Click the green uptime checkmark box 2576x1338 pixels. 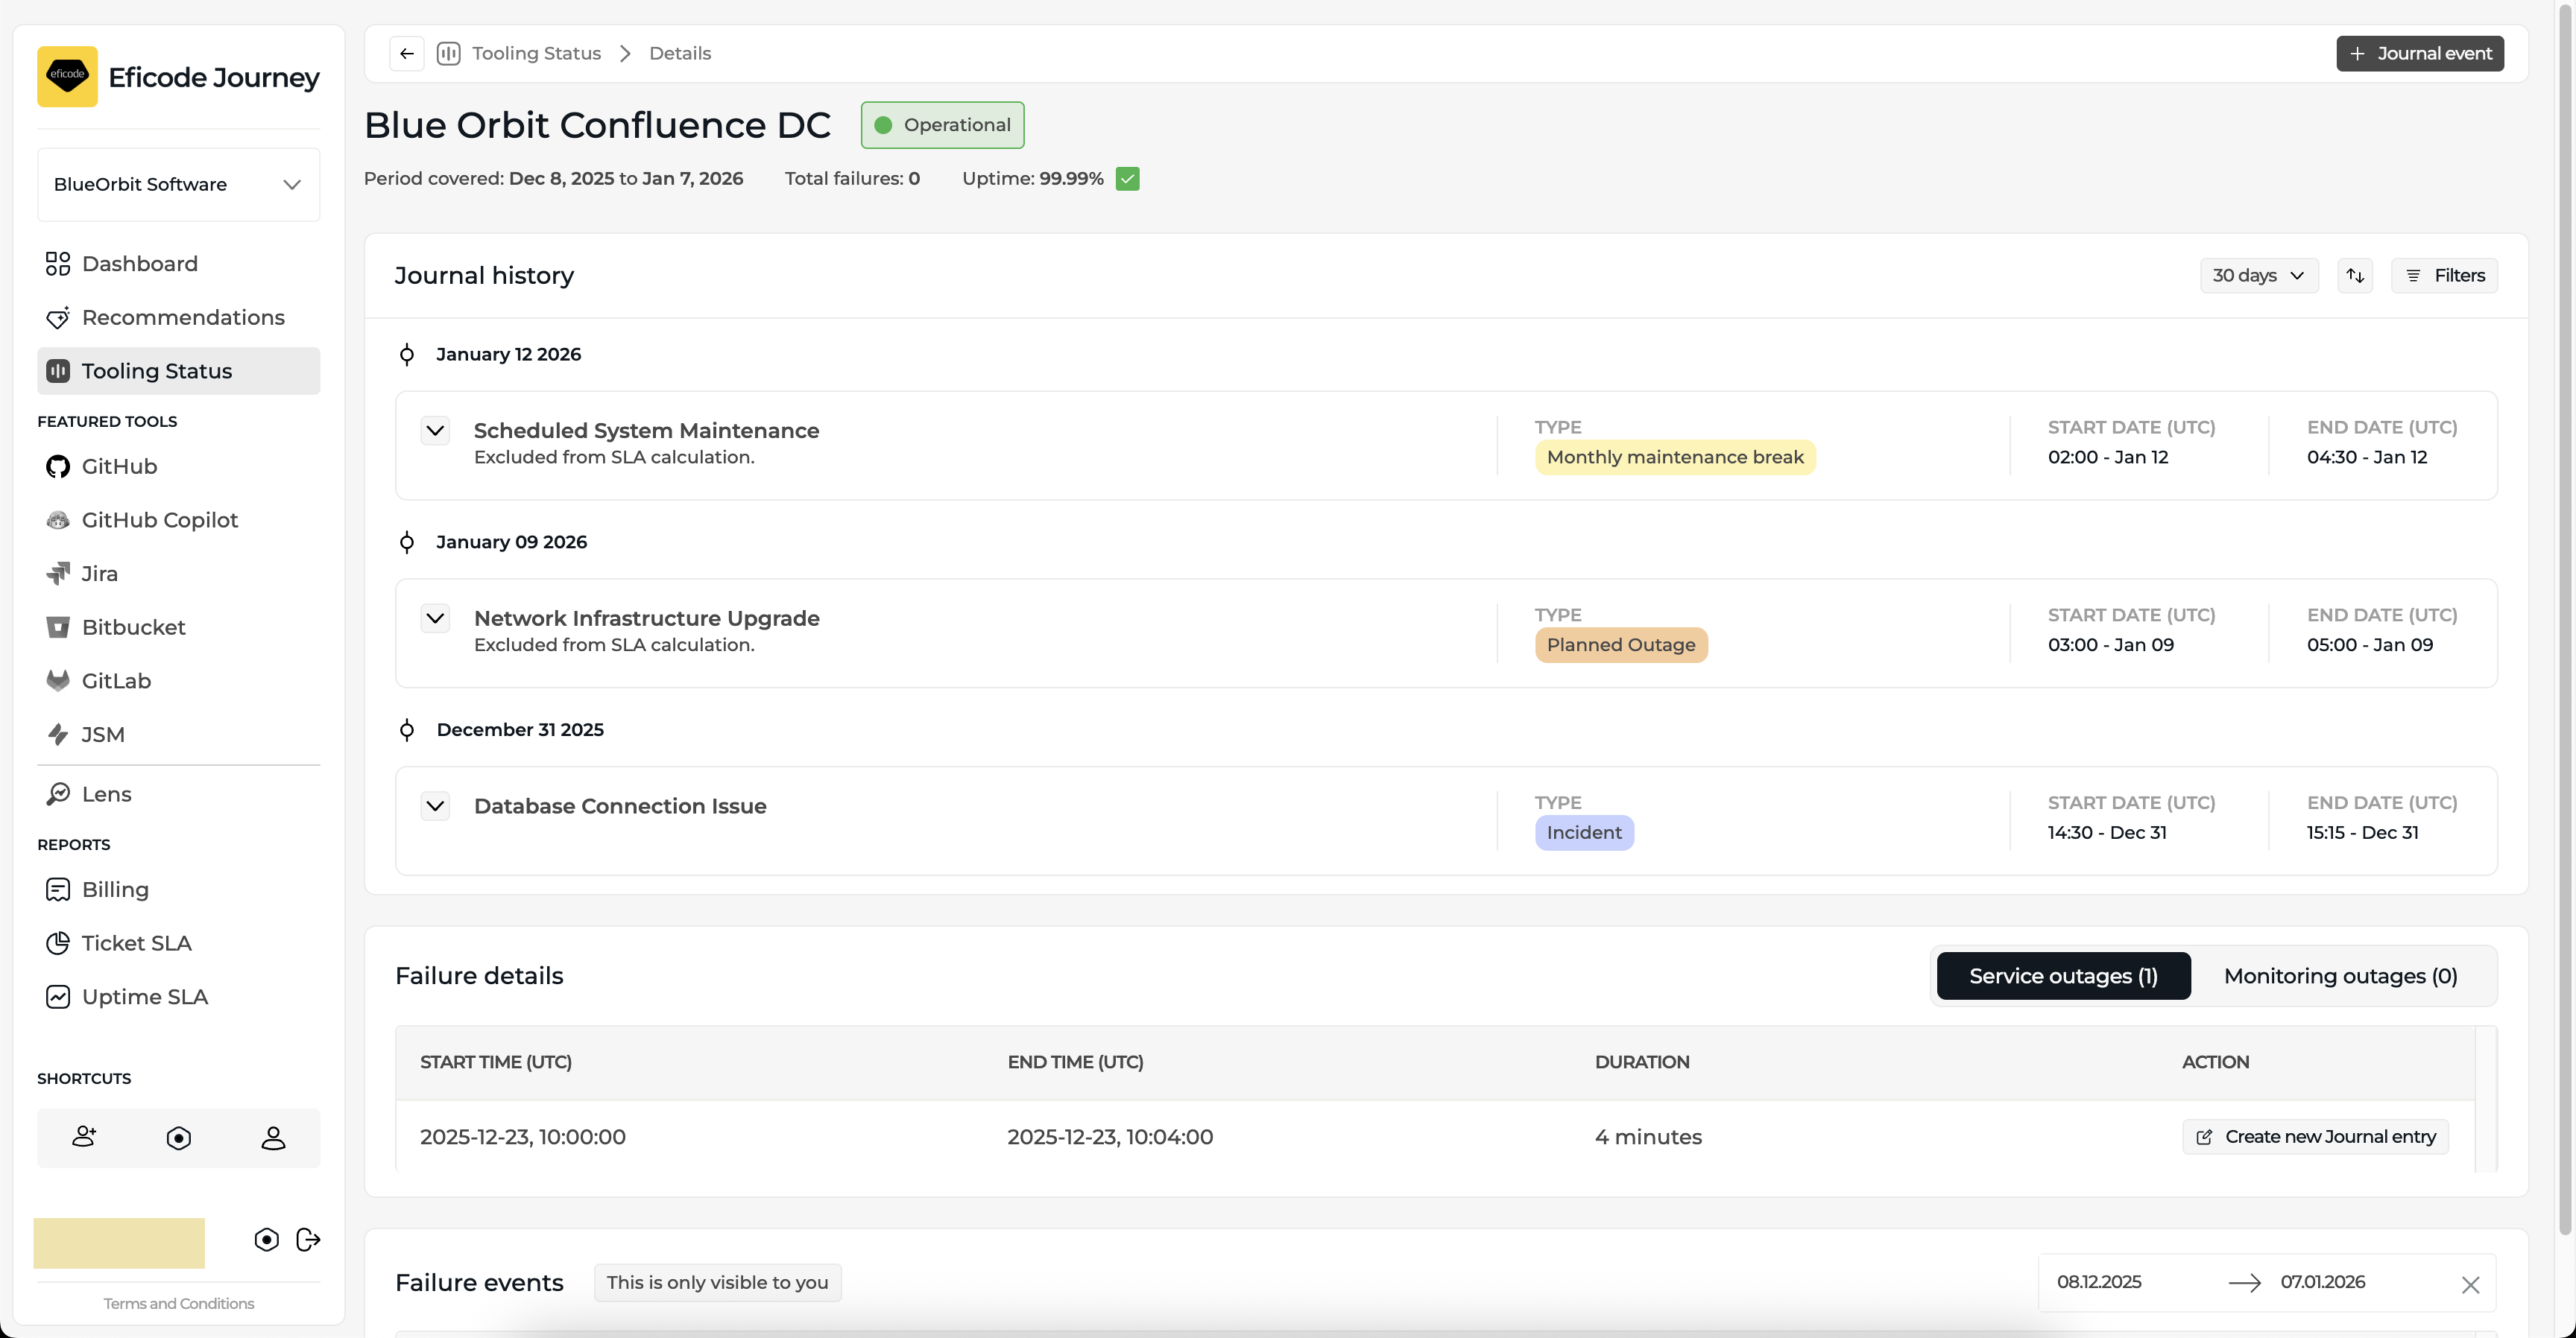point(1127,179)
